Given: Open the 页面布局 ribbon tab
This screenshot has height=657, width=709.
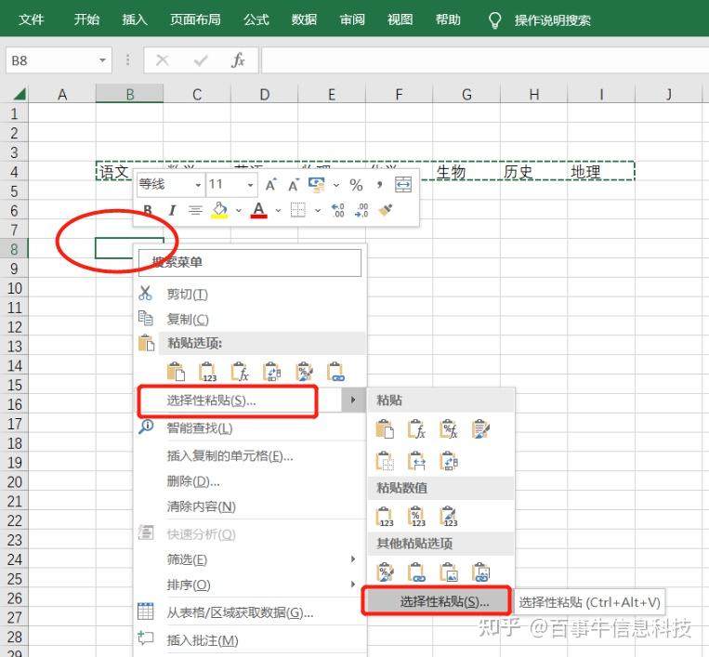Looking at the screenshot, I should pos(195,20).
